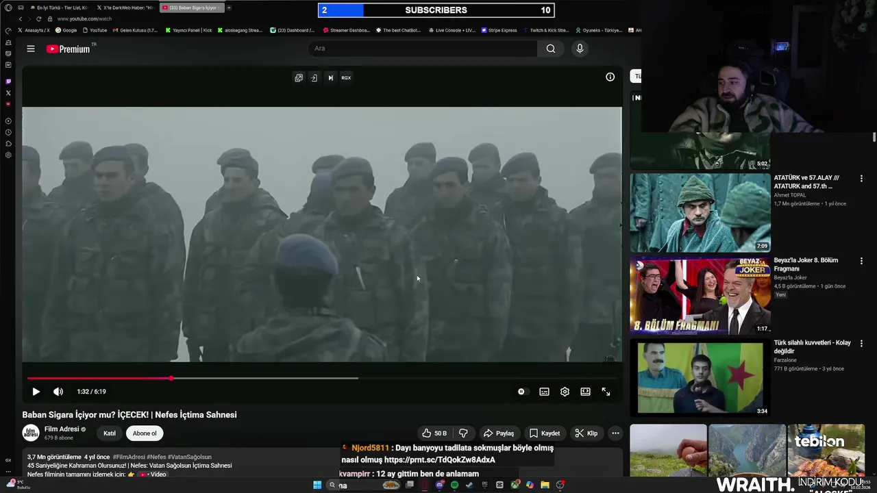Click the Ara search input field
Viewport: 877px width, 493px height.
pyautogui.click(x=423, y=49)
